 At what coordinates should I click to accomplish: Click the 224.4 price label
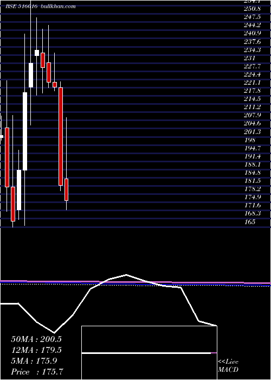coord(253,74)
